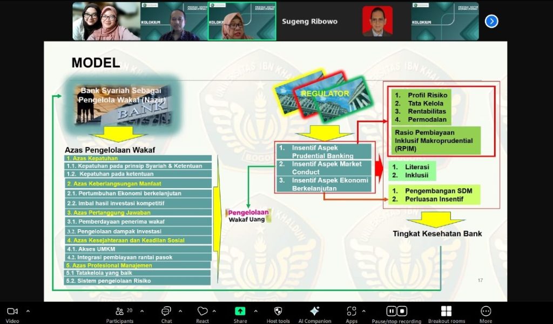Select the Sugeng Ribowo participant tile

tap(309, 22)
